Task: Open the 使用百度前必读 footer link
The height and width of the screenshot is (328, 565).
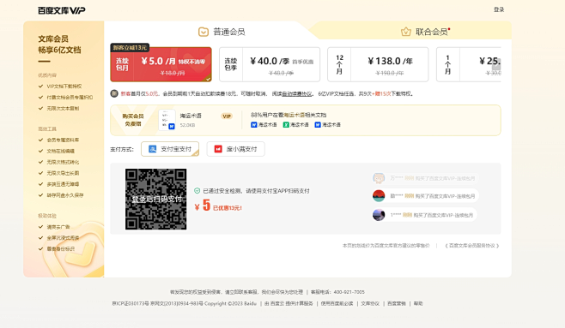Action: [x=337, y=303]
